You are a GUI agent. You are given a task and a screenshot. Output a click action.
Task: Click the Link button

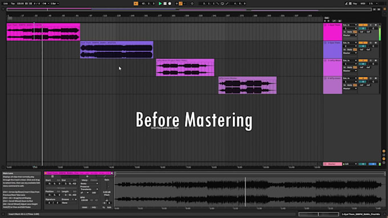(x=6, y=4)
